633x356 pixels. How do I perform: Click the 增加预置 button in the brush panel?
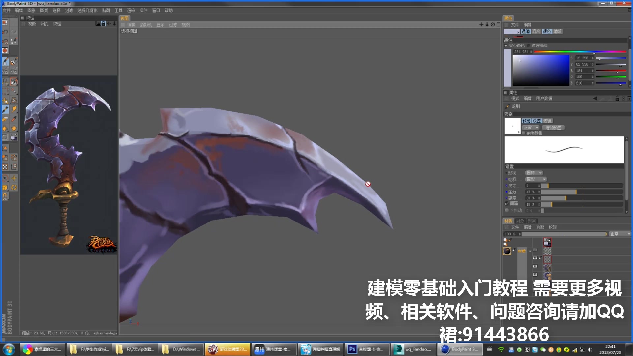(x=553, y=128)
